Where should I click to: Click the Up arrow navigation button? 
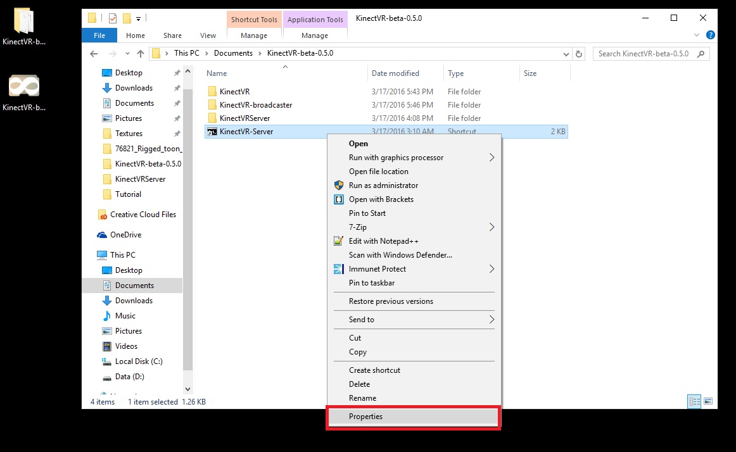tap(139, 54)
